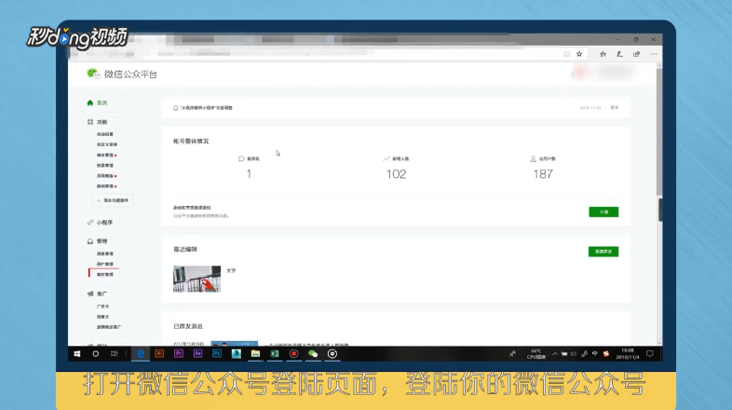Expand the system tray hidden icons arrow
This screenshot has width=732, height=410.
(x=555, y=354)
